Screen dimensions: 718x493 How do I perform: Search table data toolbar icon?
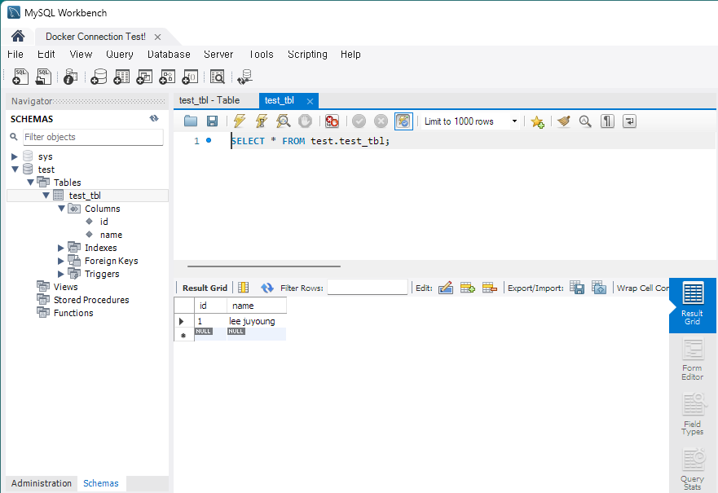coord(218,77)
